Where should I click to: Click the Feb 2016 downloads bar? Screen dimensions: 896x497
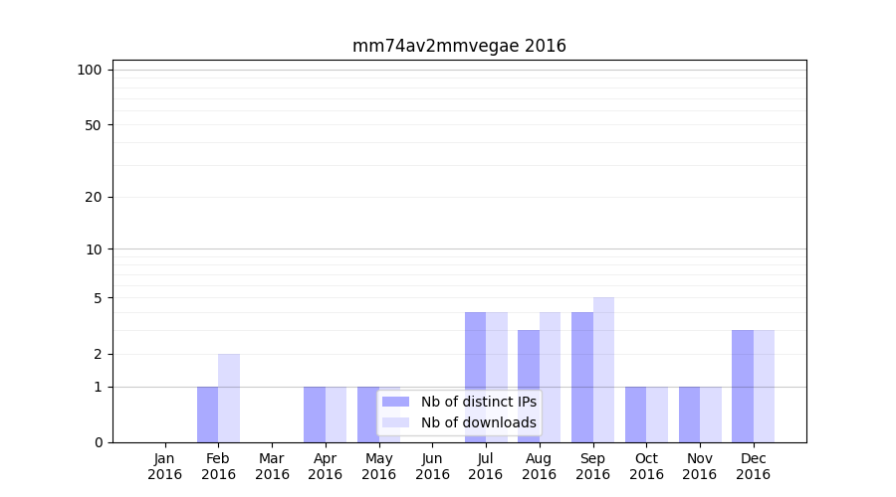click(229, 399)
